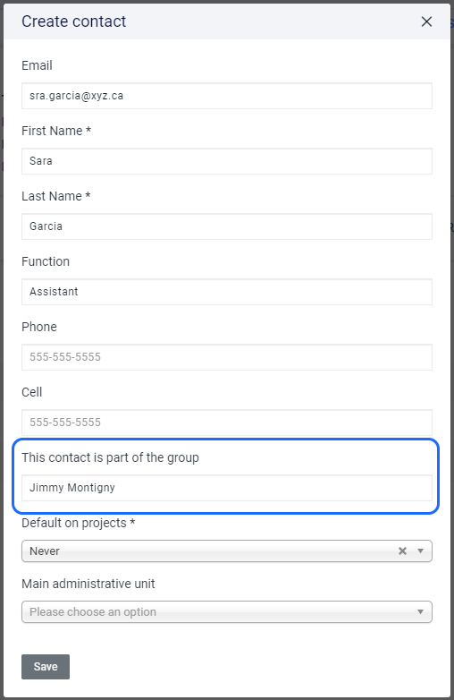Click into the empty Cell input field
Screen dimensions: 454x700
tap(227, 423)
